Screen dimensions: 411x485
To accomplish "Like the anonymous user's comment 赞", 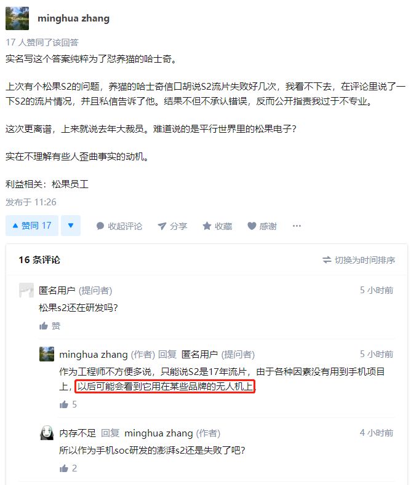I will pos(49,326).
